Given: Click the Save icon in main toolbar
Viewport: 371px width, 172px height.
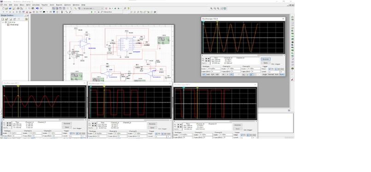Looking at the screenshot, I should point(13,8).
